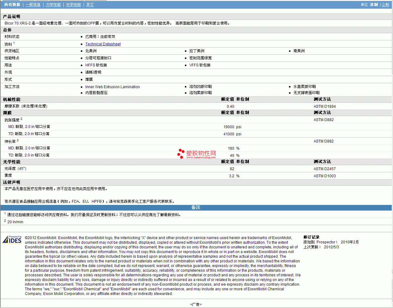Click the 备注 blue header bar
393x308 pixels.
pos(196,207)
